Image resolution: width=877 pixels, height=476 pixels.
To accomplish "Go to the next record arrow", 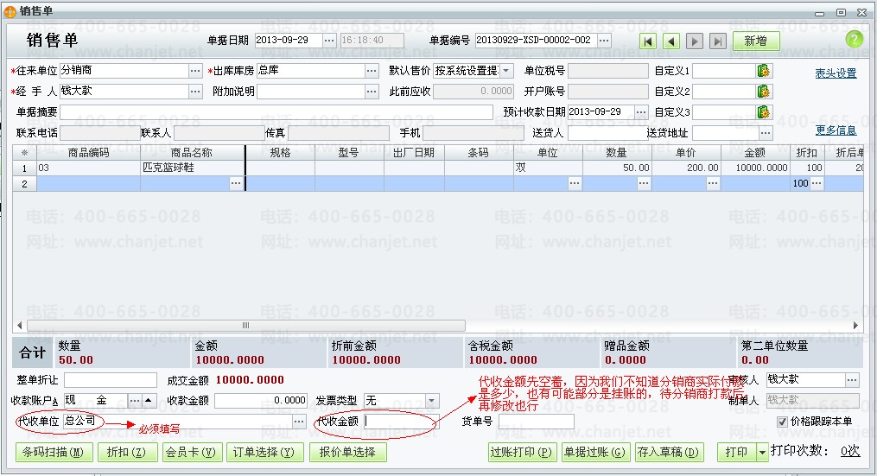I will tap(695, 41).
